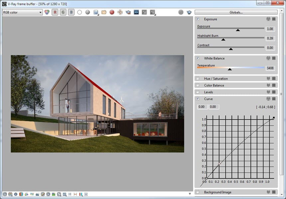
Task: Switch to RGB channel view icon
Action: 47,12
